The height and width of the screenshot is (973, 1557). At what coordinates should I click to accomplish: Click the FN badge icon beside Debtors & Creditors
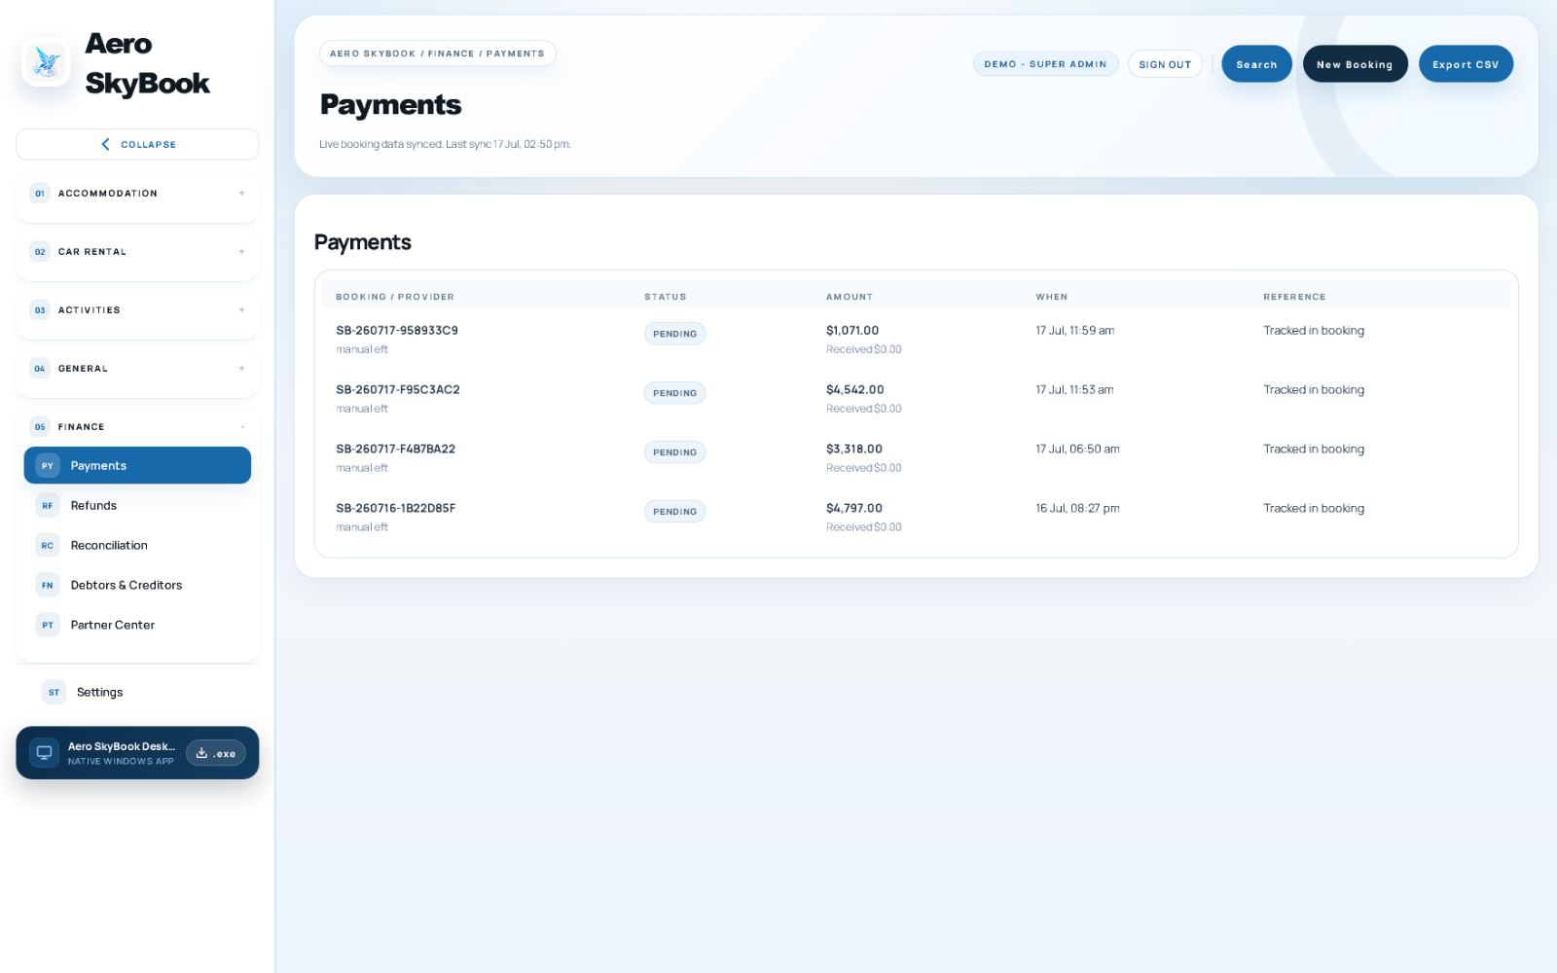click(48, 586)
